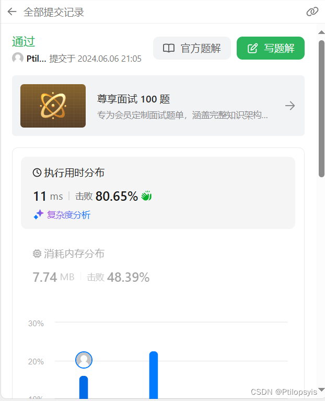Image resolution: width=325 pixels, height=401 pixels.
Task: Click the 提交于 2024.06.06 21:05 timestamp
Action: [95, 59]
